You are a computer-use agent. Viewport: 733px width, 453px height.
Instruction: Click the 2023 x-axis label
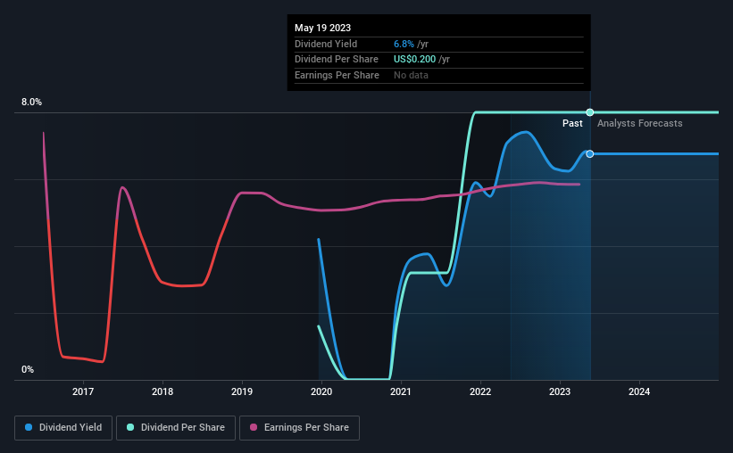tap(560, 391)
